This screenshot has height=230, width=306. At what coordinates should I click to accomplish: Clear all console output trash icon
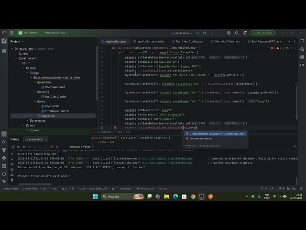pyautogui.click(x=12, y=180)
